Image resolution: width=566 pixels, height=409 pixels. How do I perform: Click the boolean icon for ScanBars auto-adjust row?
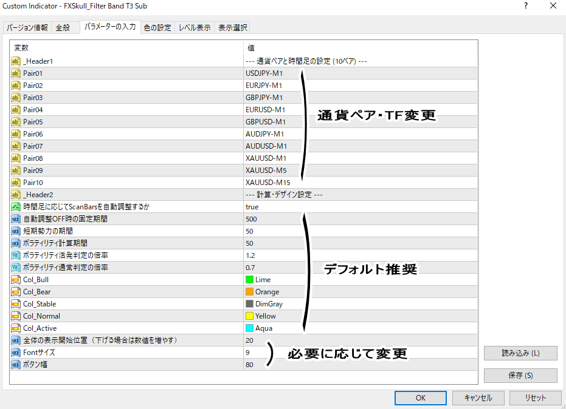(x=16, y=207)
